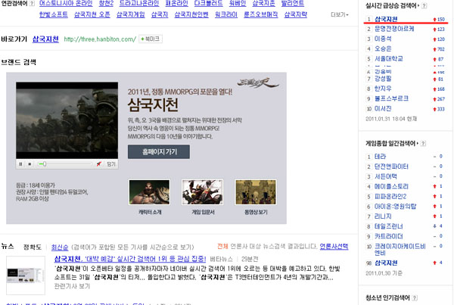Sort news by 정확도
The width and height of the screenshot is (454, 305).
point(32,247)
